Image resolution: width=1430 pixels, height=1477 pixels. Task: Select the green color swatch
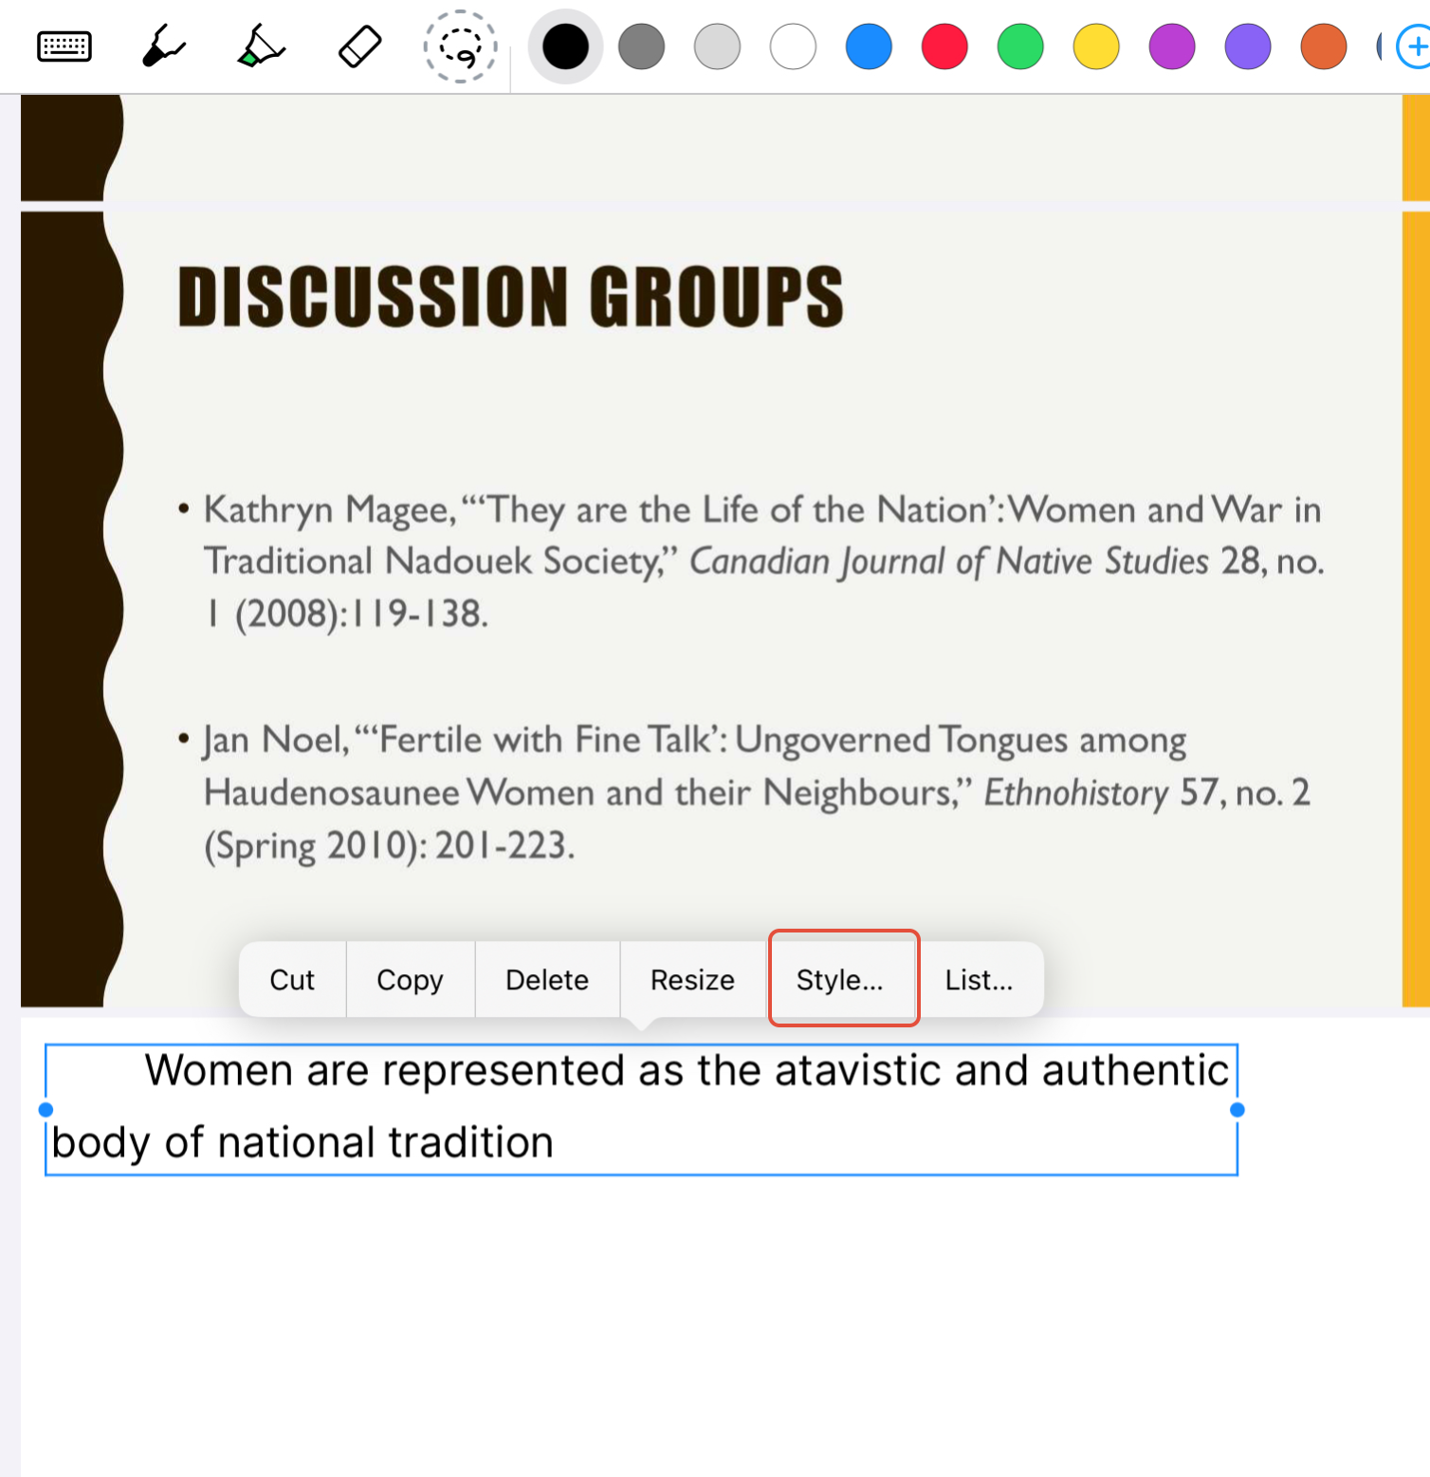click(1019, 46)
